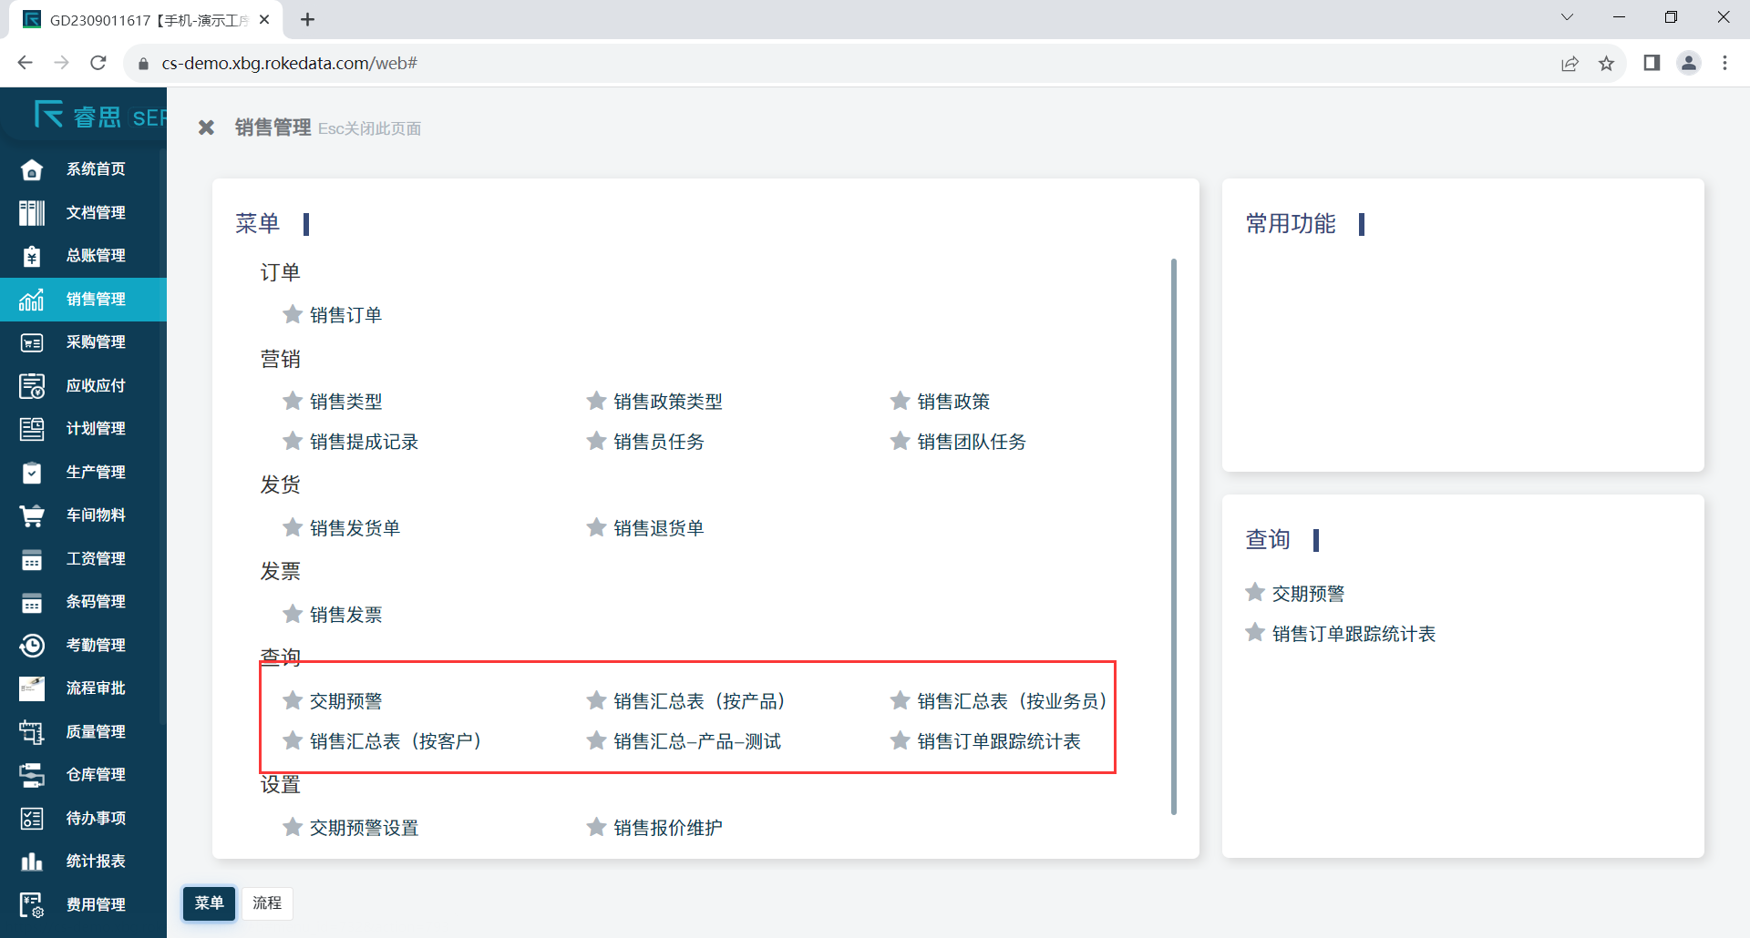Open Chrome's search tabs dropdown arrow
Viewport: 1750px width, 938px height.
tap(1567, 17)
